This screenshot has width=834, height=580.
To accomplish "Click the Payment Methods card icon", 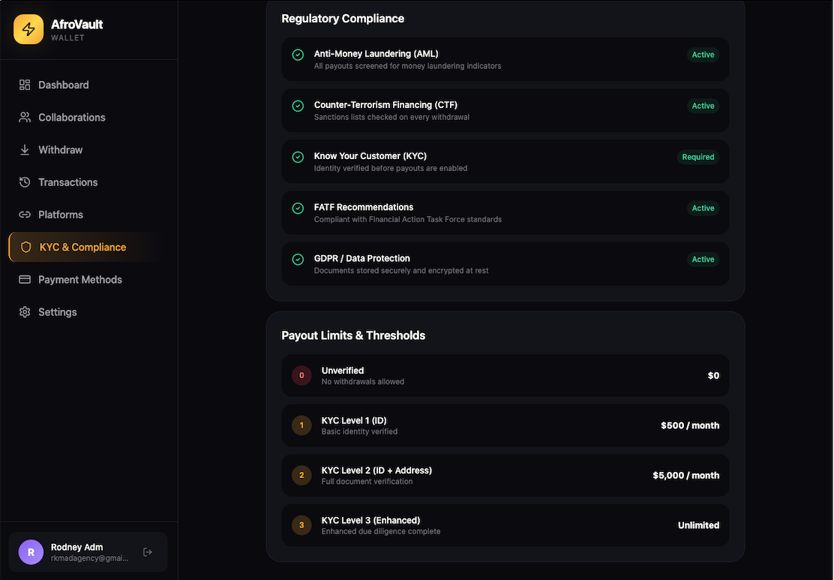I will (x=25, y=279).
